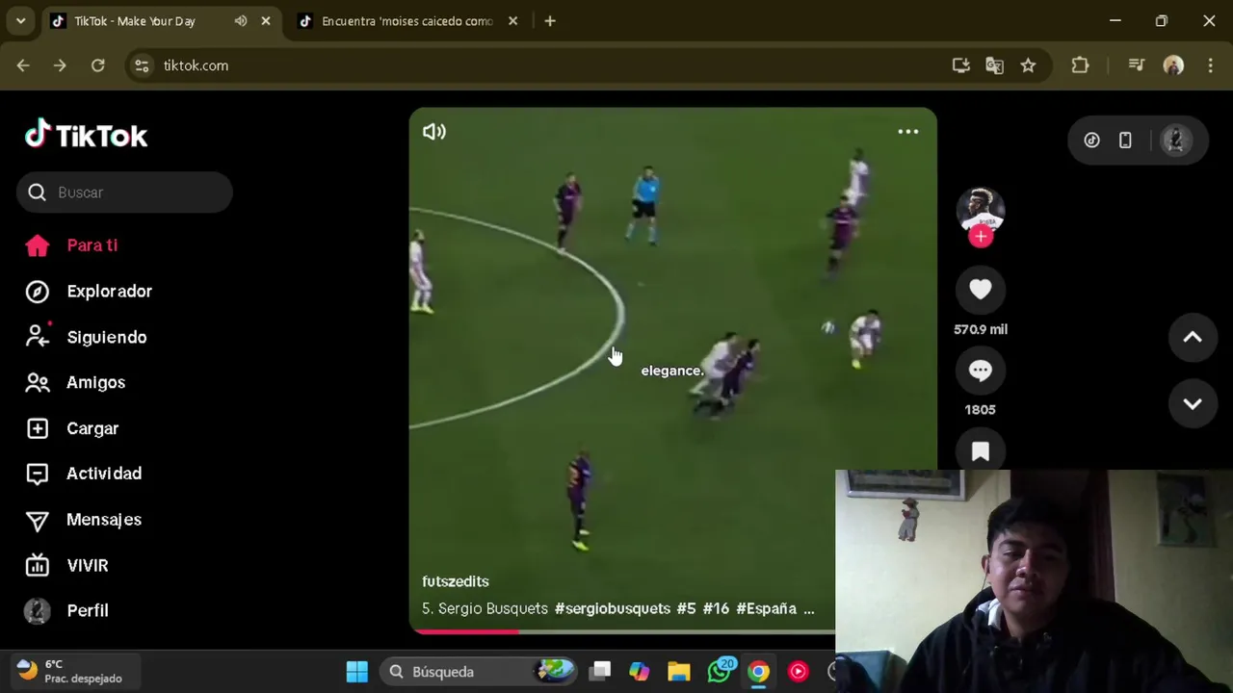Launch Copilot from the taskbar
1233x693 pixels.
tap(640, 672)
